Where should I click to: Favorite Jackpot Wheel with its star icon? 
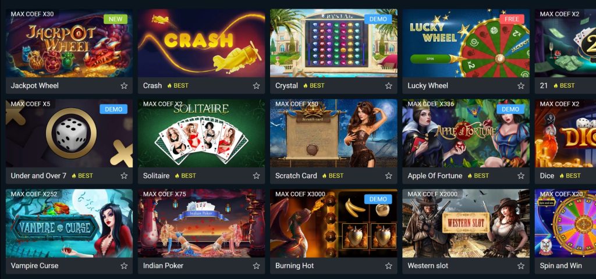(x=124, y=86)
